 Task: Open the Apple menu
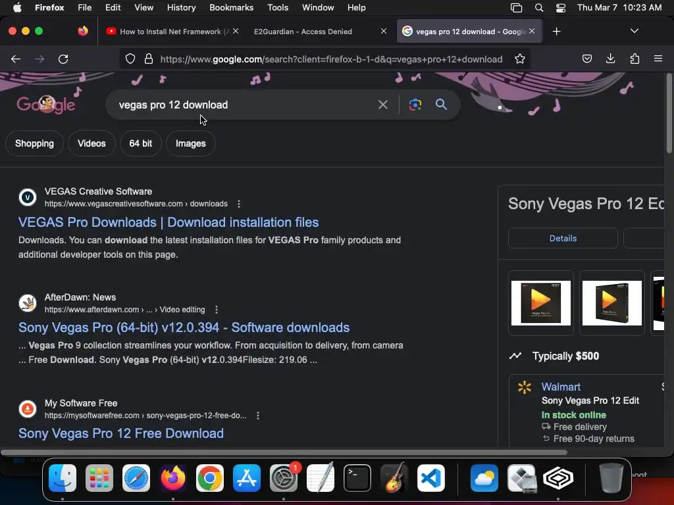[16, 8]
